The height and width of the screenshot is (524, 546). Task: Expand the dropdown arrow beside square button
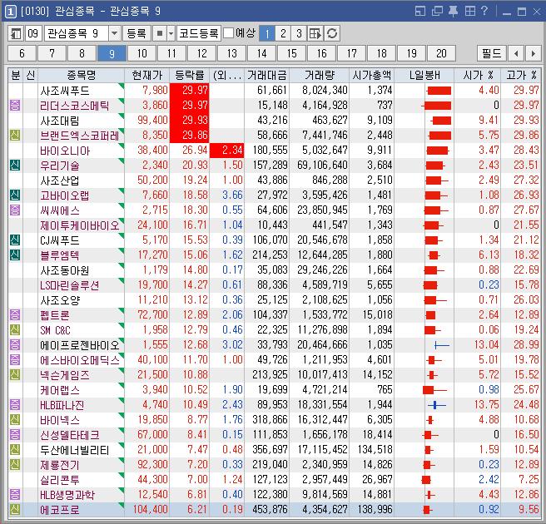[x=171, y=34]
